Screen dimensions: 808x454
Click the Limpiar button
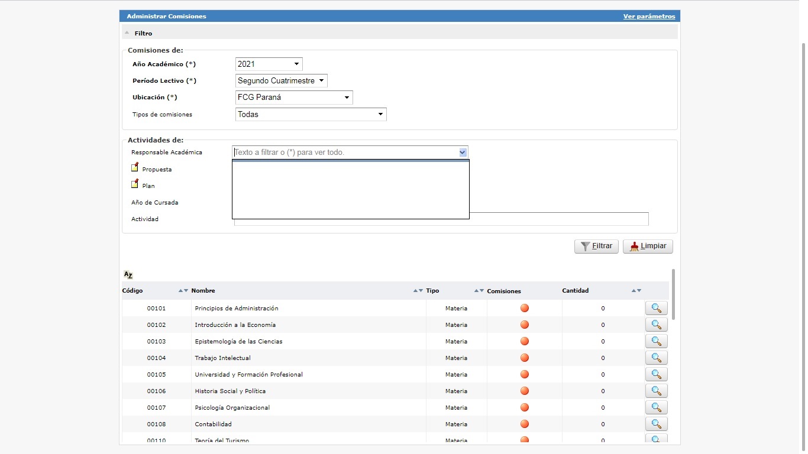click(x=648, y=247)
